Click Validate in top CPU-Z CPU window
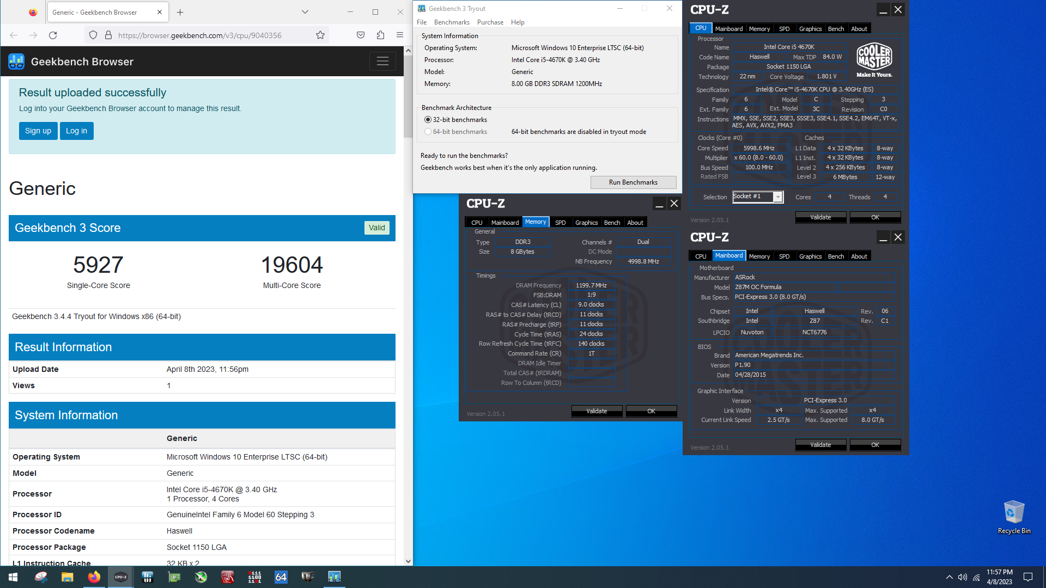This screenshot has width=1046, height=588. pos(820,217)
